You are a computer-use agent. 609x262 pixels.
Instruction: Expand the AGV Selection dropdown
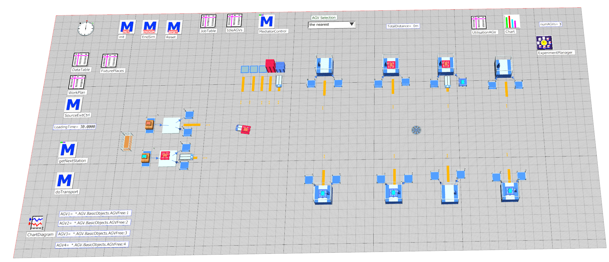click(351, 25)
